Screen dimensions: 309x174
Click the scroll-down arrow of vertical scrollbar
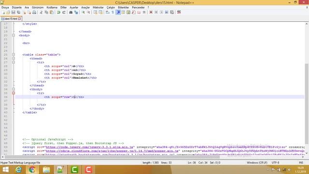pyautogui.click(x=307, y=153)
